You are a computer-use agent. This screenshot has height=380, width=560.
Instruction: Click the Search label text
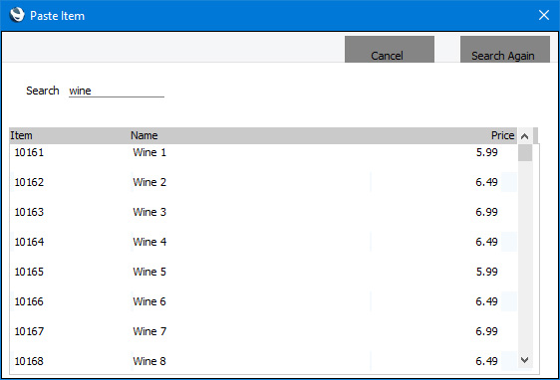pyautogui.click(x=43, y=91)
